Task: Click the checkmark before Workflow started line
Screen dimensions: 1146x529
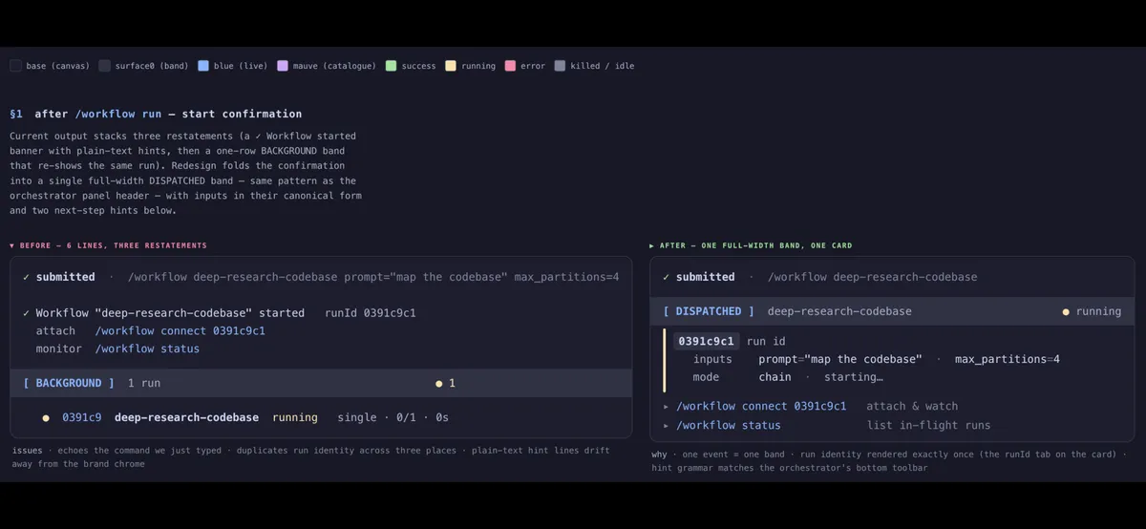Action: (x=27, y=313)
